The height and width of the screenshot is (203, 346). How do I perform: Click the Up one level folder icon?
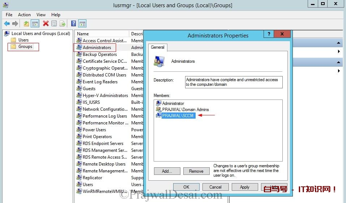pyautogui.click(x=26, y=23)
